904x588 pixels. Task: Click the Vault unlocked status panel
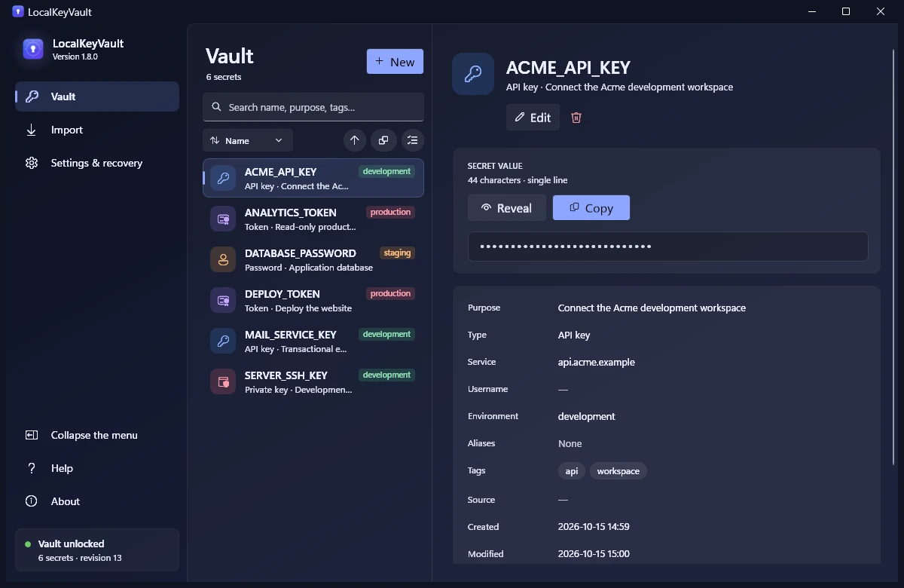(x=97, y=550)
